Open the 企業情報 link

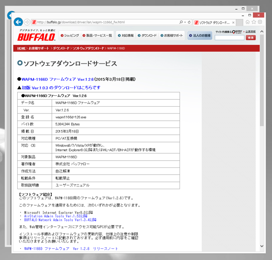tap(251, 32)
